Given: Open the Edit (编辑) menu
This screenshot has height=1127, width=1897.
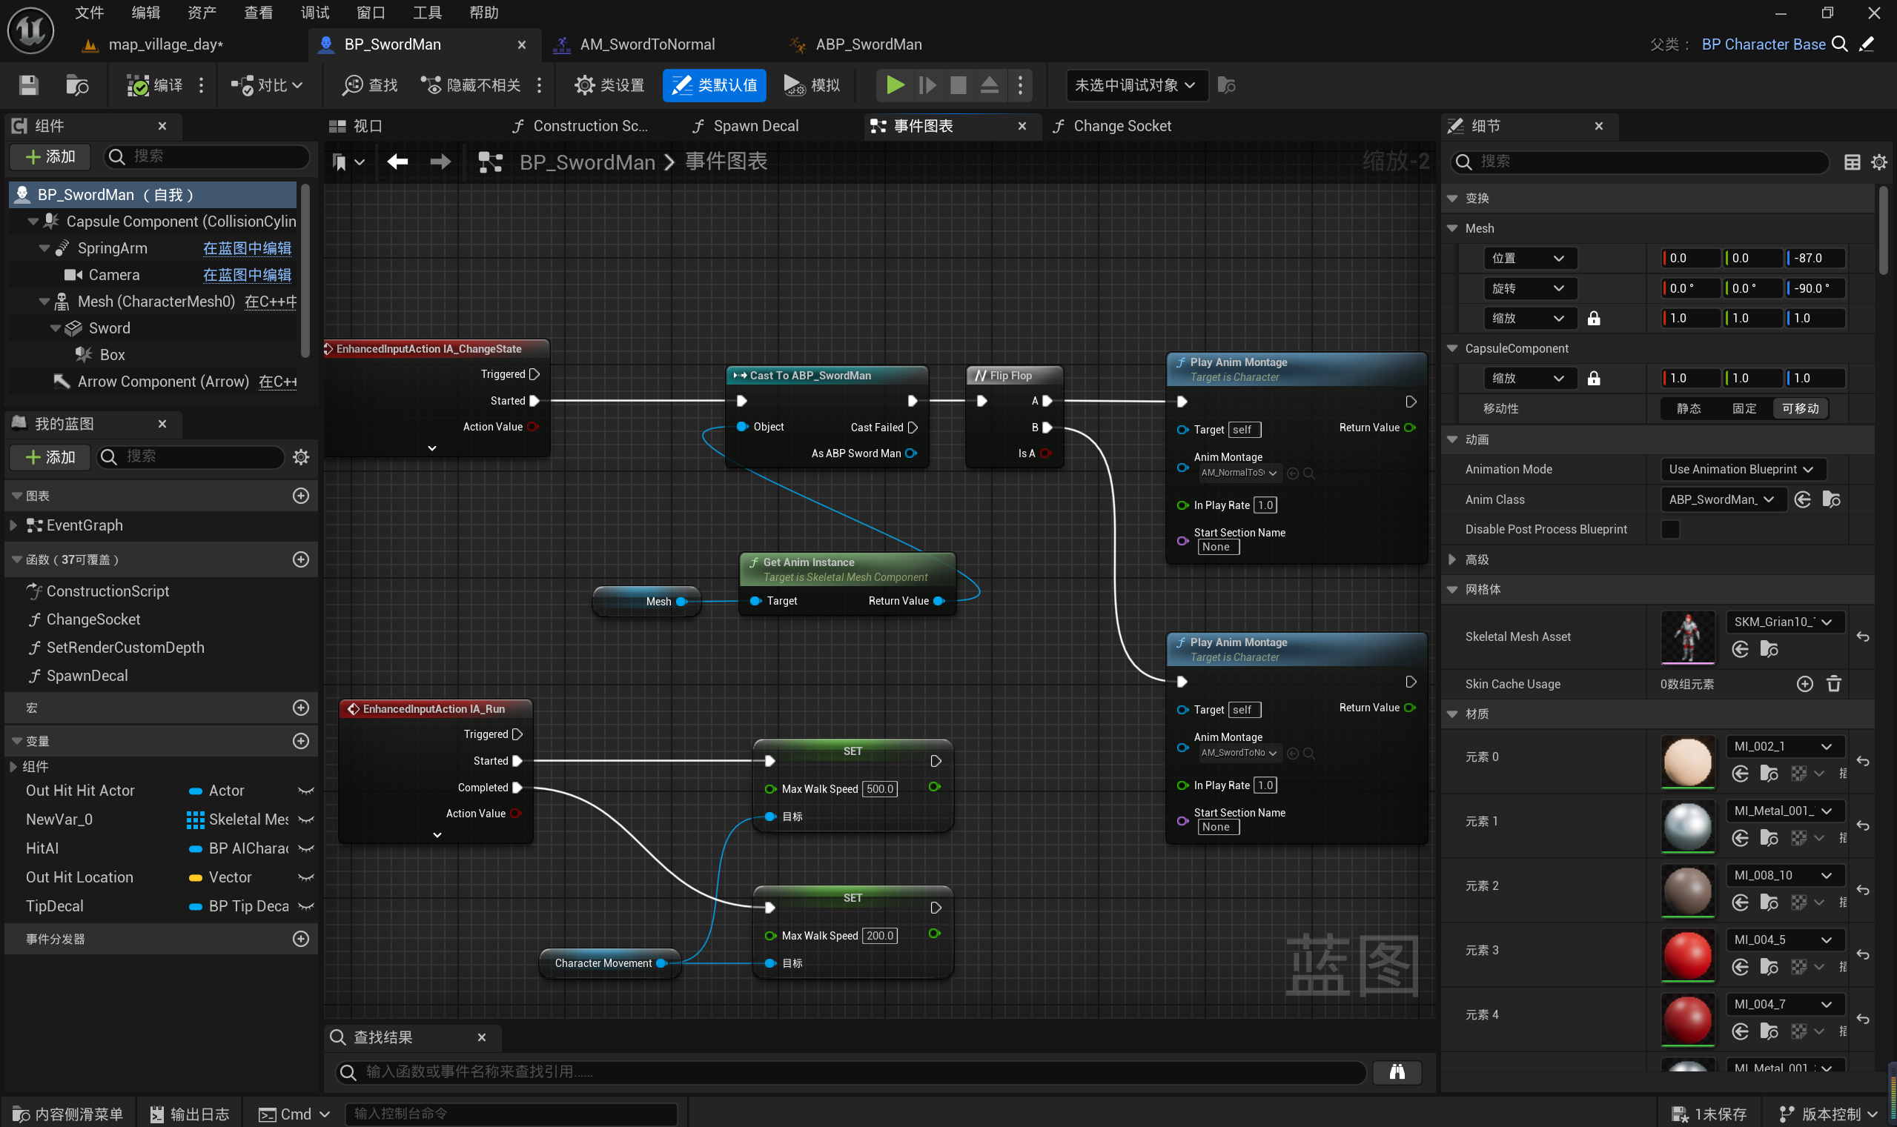Looking at the screenshot, I should click(146, 13).
